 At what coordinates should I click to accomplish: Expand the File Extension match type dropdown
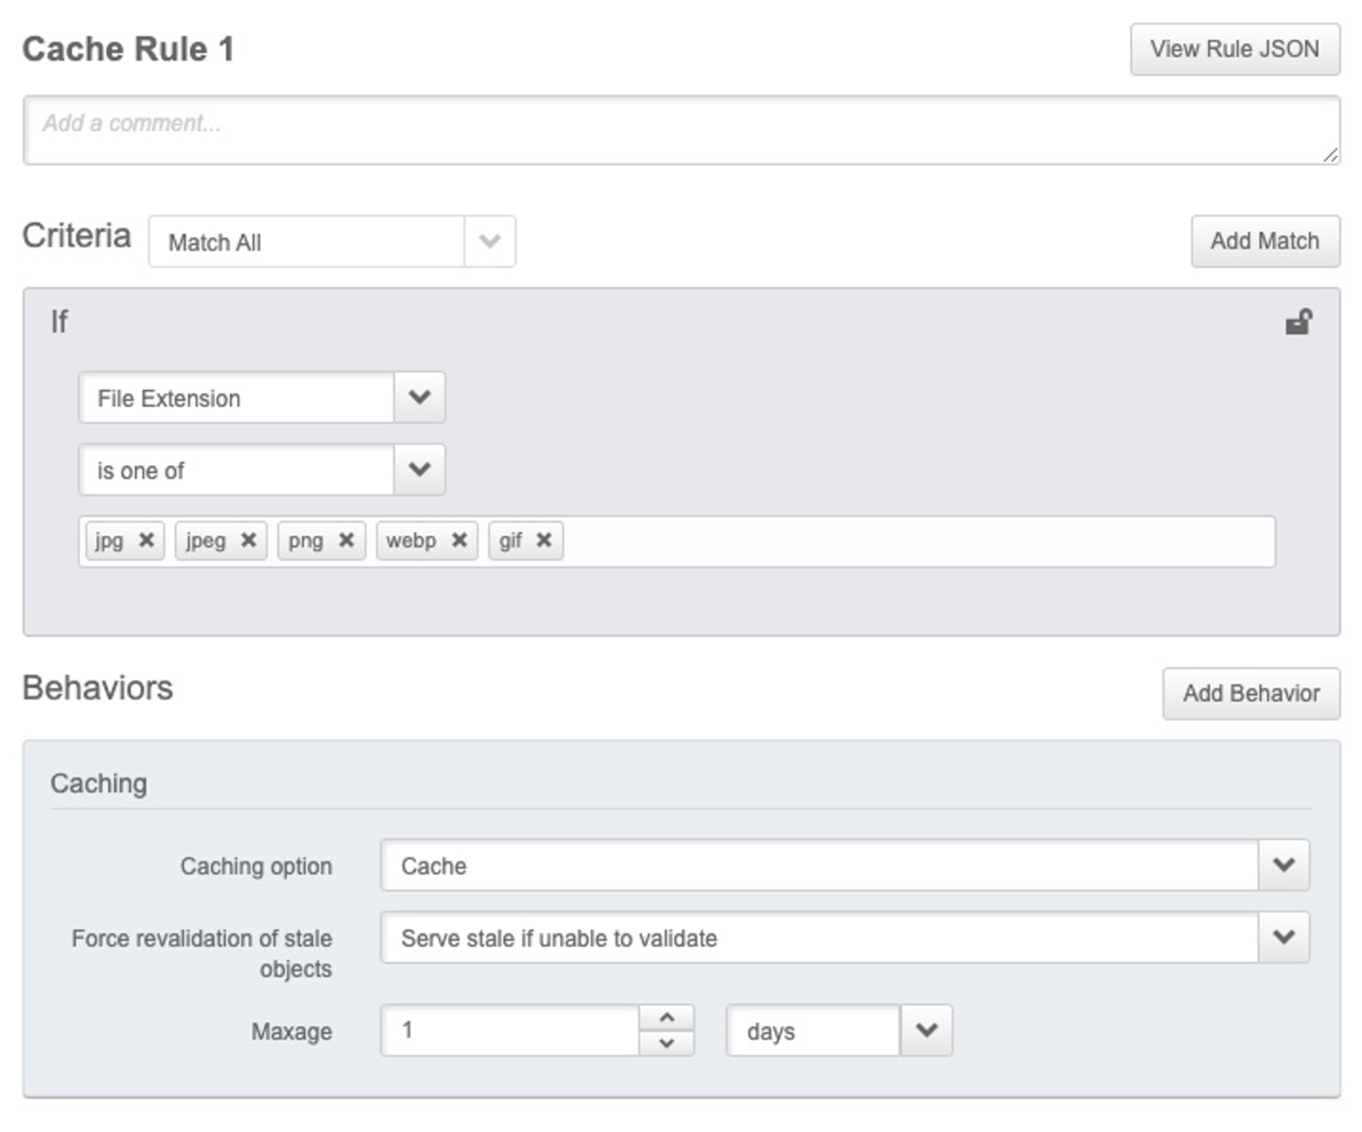(419, 397)
